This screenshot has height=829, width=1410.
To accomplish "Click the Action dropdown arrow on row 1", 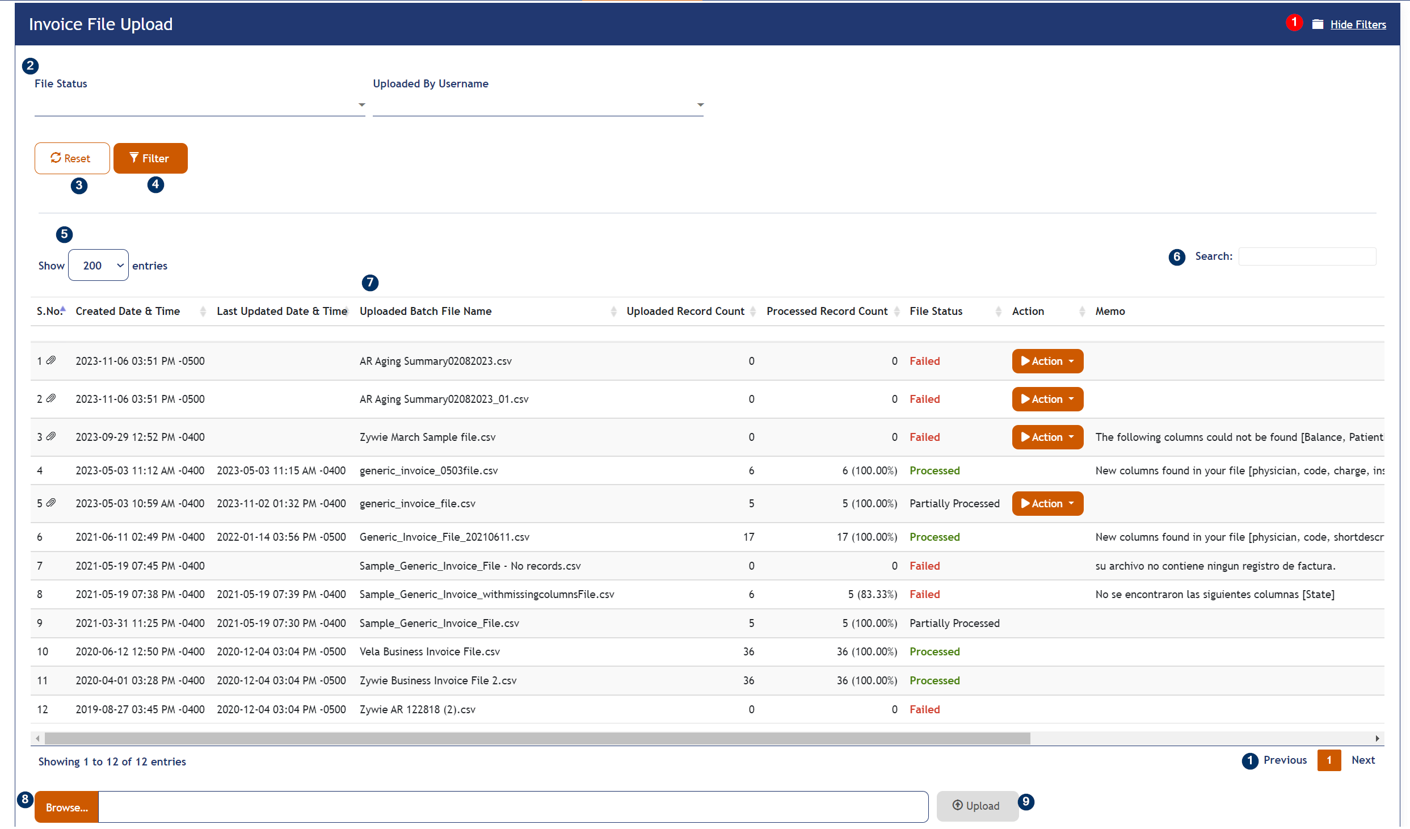I will pos(1072,360).
